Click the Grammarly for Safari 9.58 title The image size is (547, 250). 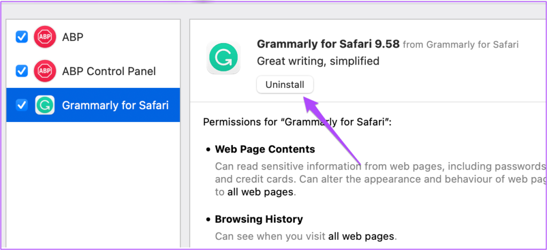[x=328, y=44]
